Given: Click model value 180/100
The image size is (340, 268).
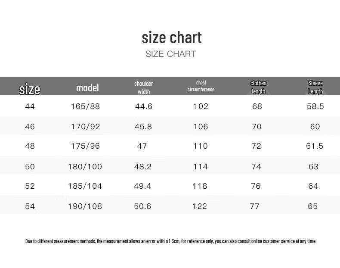Looking at the screenshot, I should [85, 166].
